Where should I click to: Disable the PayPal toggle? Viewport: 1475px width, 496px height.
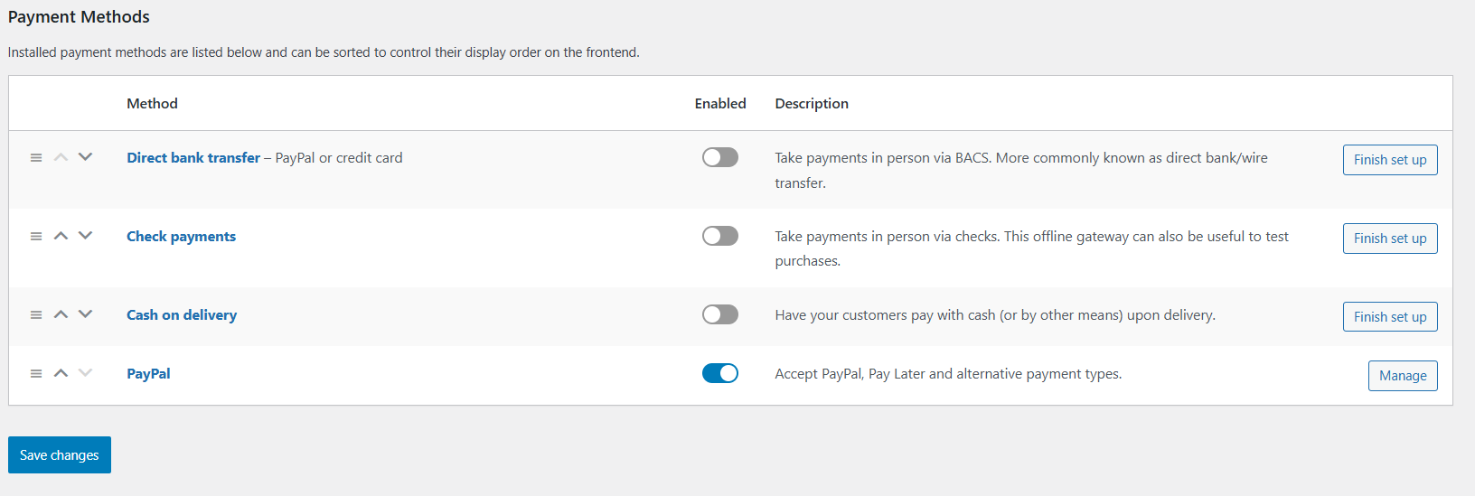(720, 373)
